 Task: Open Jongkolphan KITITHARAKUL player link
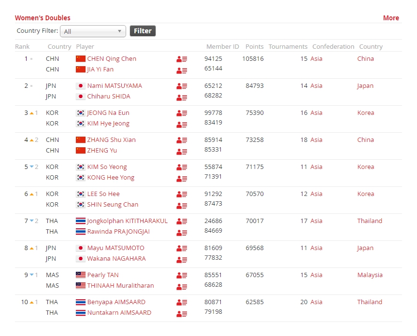[127, 221]
